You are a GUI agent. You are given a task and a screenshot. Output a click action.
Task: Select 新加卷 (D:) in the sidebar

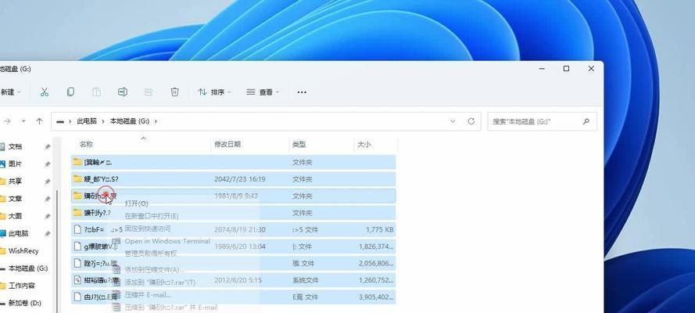(x=25, y=303)
